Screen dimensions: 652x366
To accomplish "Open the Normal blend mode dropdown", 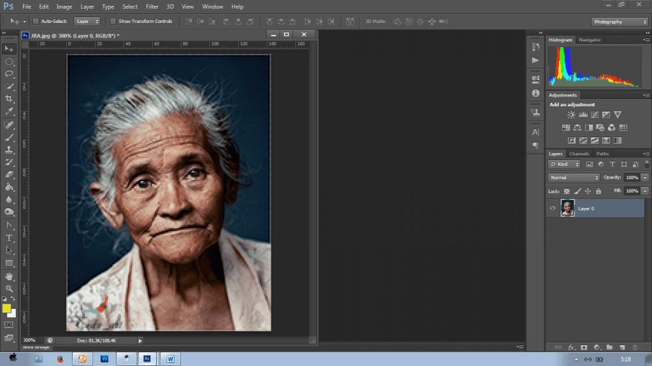I will click(x=574, y=178).
